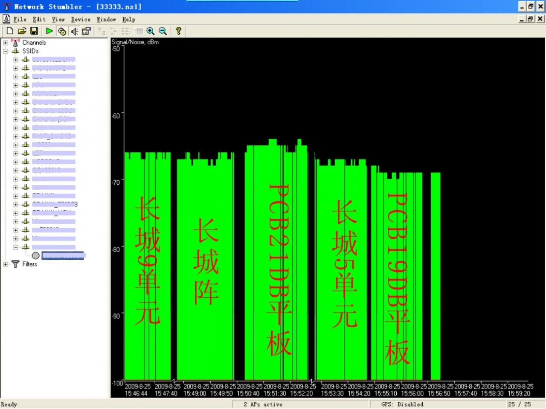
Task: Create a new document with New icon
Action: [10, 31]
